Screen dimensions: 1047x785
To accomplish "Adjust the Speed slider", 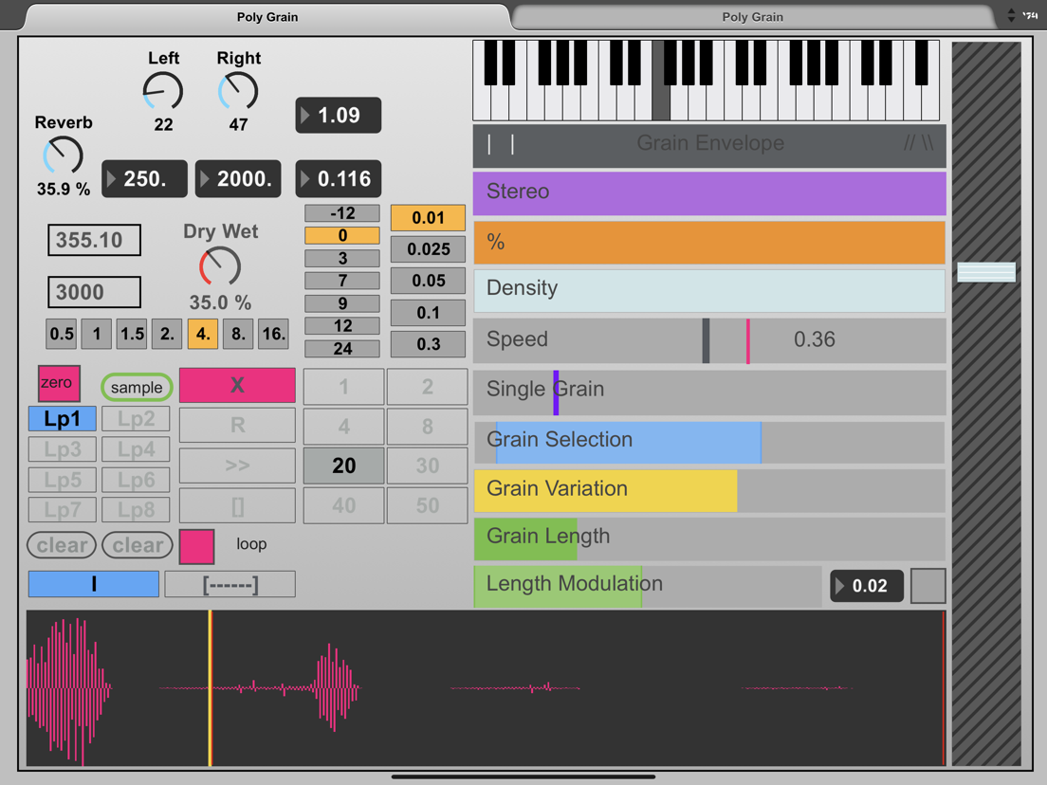I will [709, 340].
